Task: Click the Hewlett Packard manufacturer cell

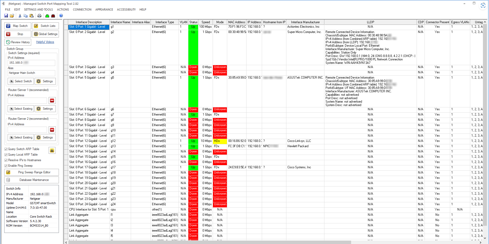Action: tap(305, 146)
